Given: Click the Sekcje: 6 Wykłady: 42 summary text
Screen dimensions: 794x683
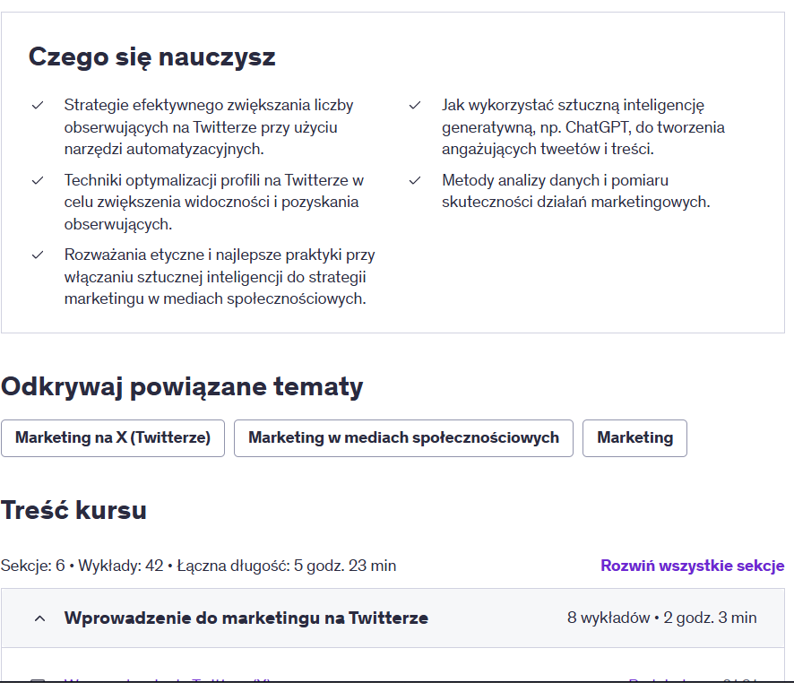Looking at the screenshot, I should tap(199, 566).
